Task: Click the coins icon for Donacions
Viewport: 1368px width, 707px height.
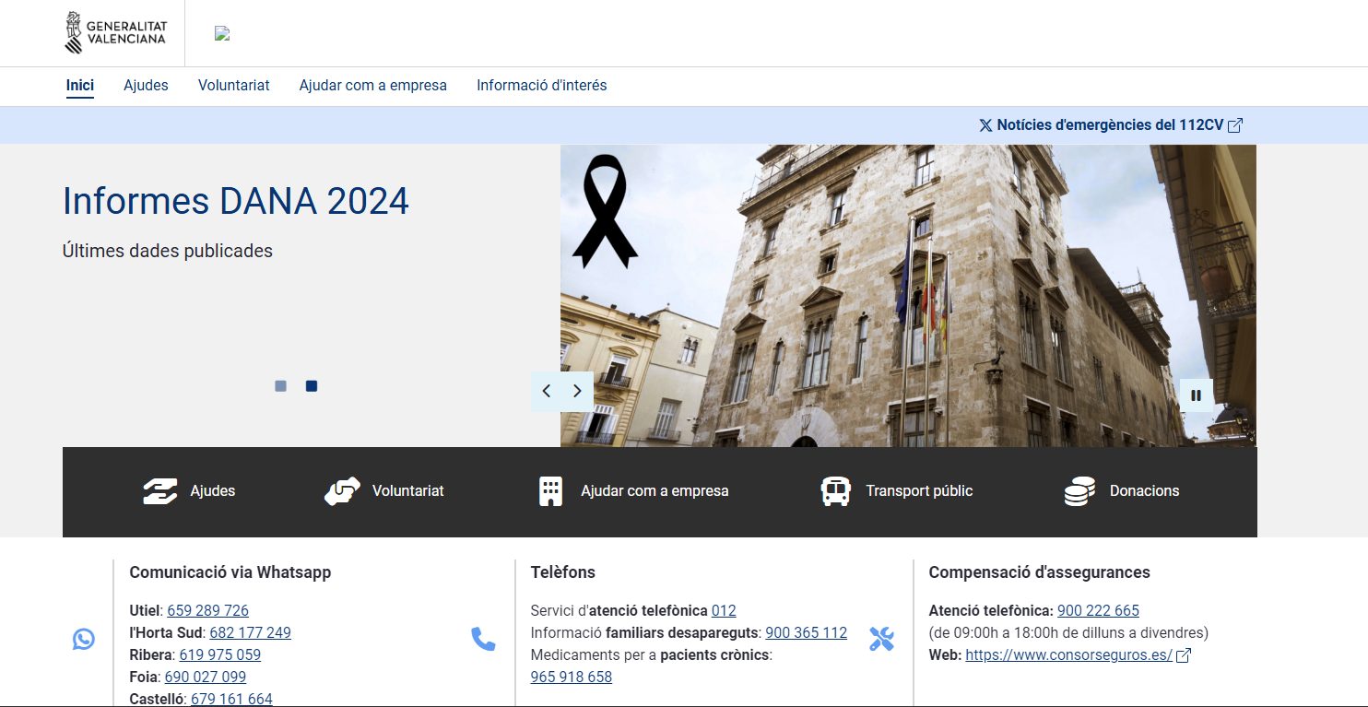Action: pos(1079,491)
